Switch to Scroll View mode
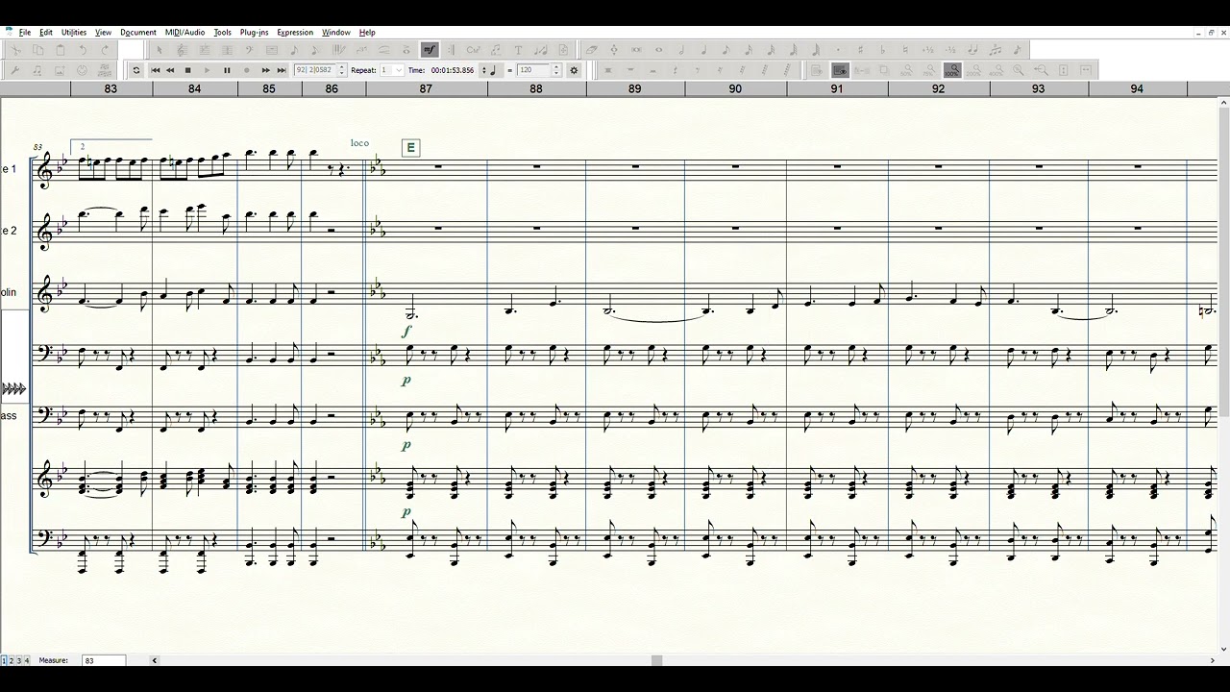Viewport: 1230px width, 692px height. (840, 70)
